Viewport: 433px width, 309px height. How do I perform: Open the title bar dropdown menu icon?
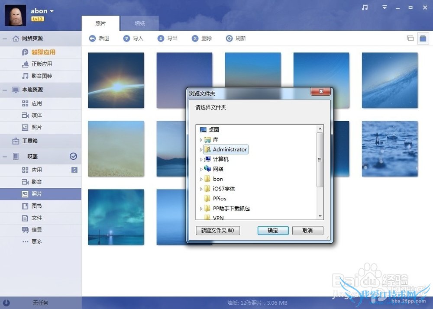click(385, 7)
